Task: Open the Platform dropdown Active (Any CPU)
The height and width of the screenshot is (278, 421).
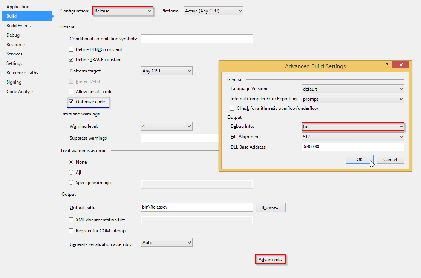Action: tap(213, 11)
